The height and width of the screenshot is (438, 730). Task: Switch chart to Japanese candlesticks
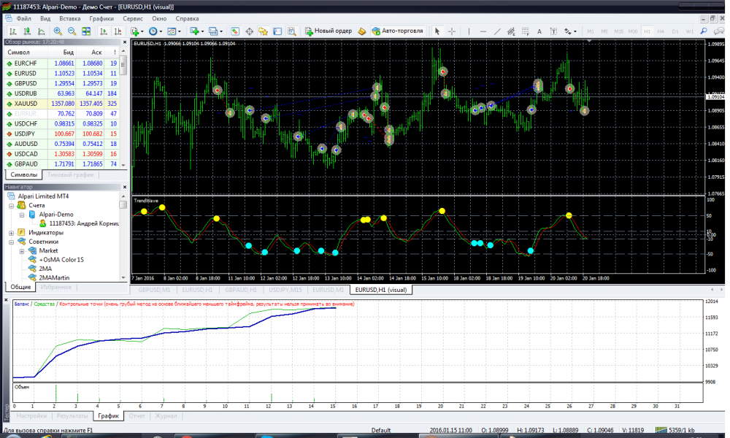[x=27, y=31]
